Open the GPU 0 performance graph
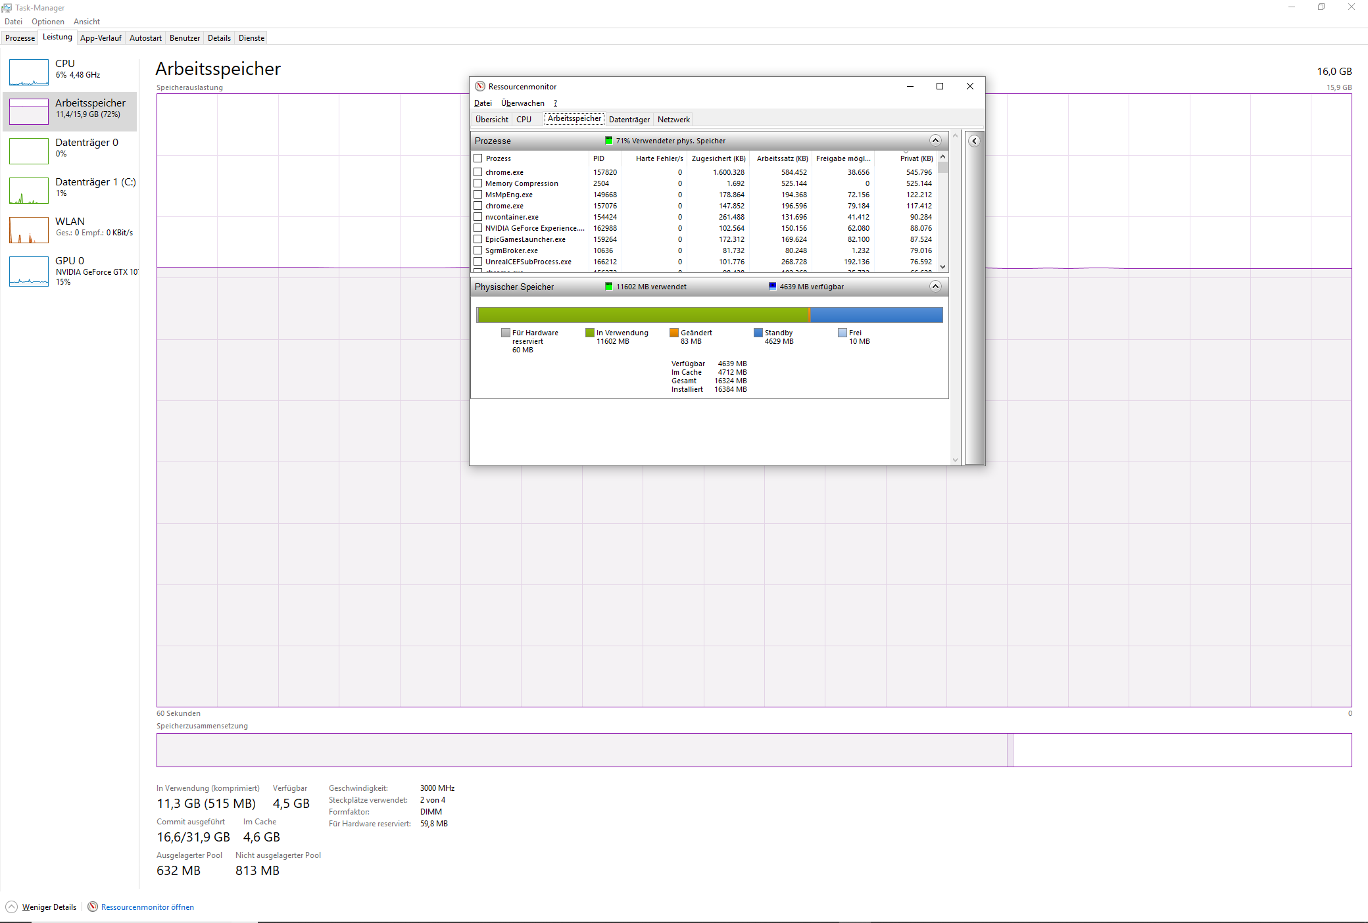The image size is (1368, 923). (x=29, y=271)
